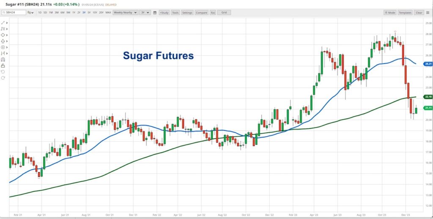Click the 29.00 price axis label
Screen dimensions: 433x219
tap(429, 23)
